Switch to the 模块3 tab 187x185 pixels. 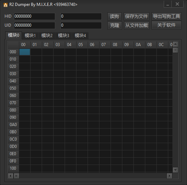point(64,36)
